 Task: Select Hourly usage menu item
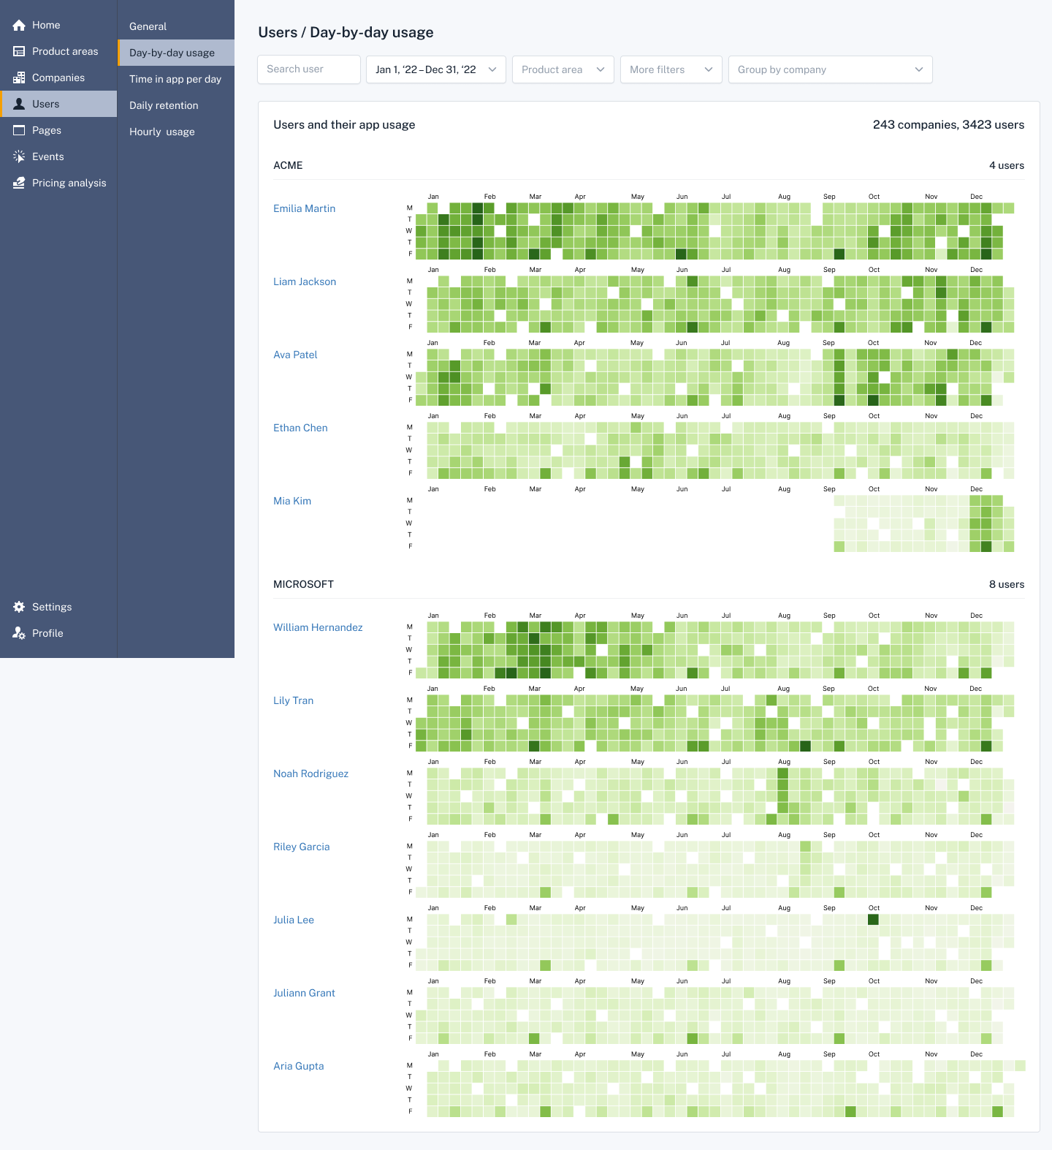162,132
